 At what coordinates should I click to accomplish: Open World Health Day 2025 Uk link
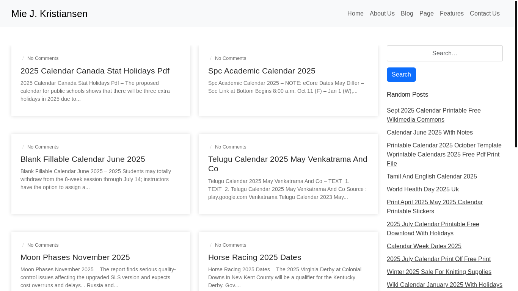423,189
